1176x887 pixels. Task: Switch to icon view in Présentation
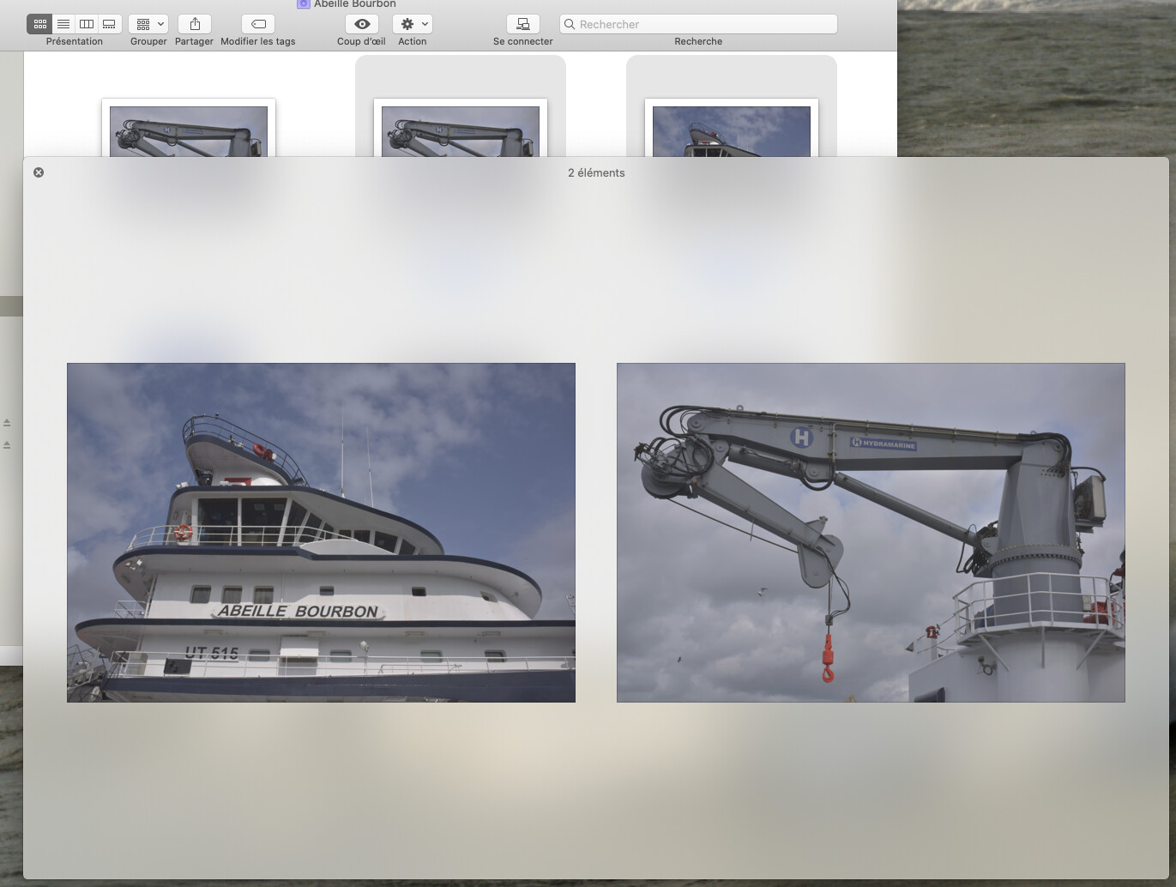click(39, 24)
